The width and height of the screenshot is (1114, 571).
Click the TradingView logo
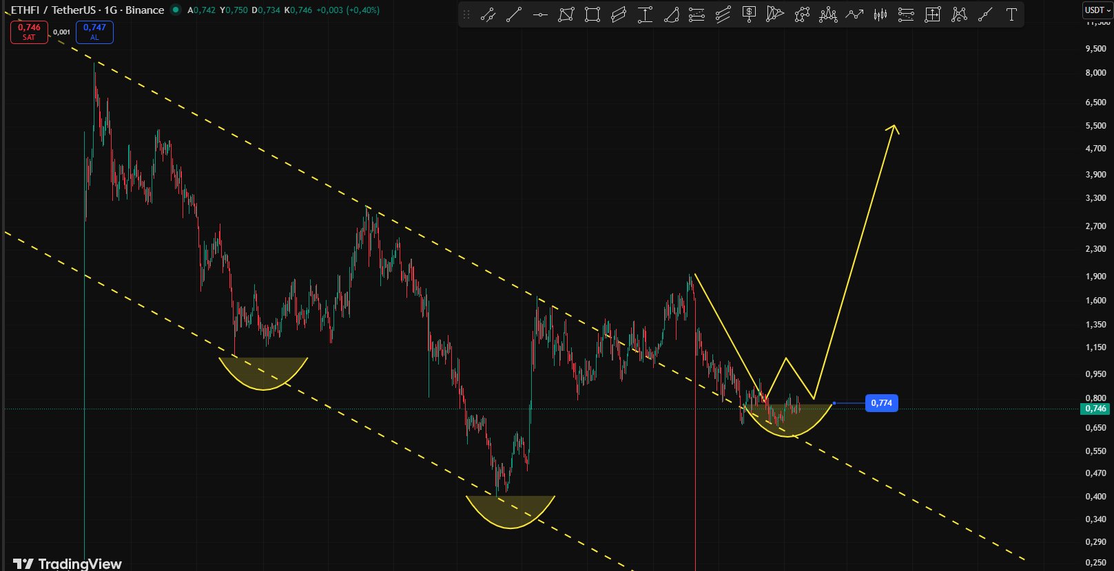point(68,563)
